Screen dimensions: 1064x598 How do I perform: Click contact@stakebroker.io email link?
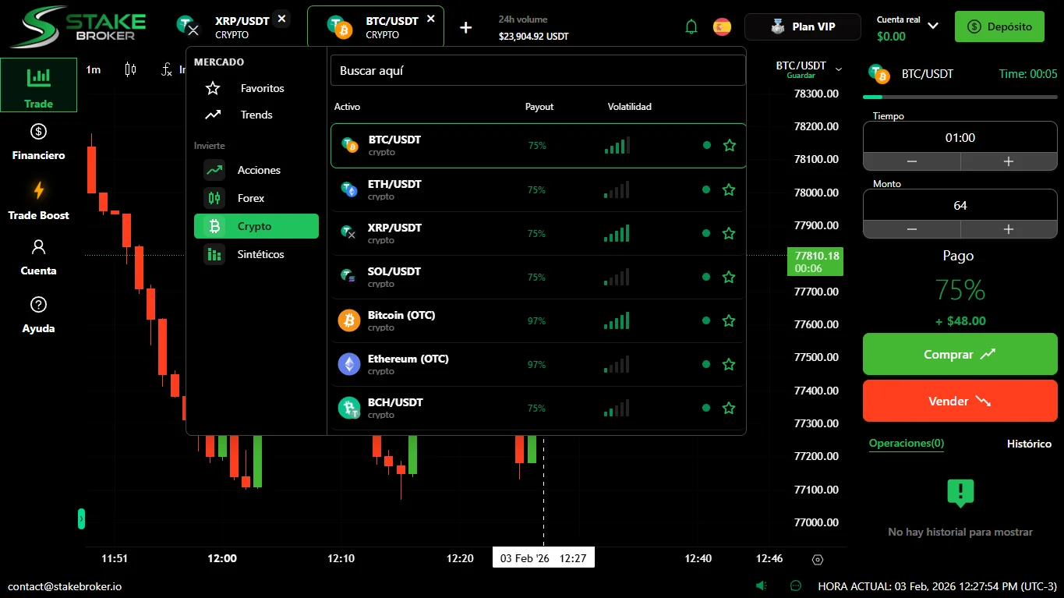[65, 586]
